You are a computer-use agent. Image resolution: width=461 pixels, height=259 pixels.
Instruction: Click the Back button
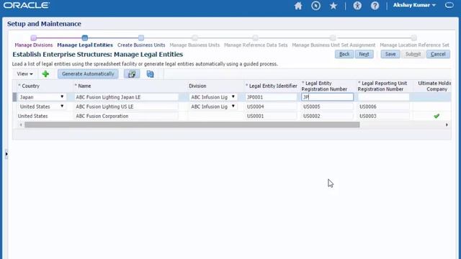[x=344, y=54]
